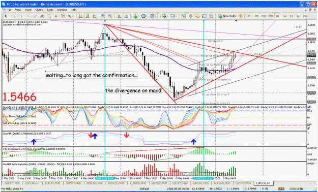Switch to W1 weekly timeframe
Image resolution: width=318 pixels, height=192 pixels.
(x=298, y=16)
